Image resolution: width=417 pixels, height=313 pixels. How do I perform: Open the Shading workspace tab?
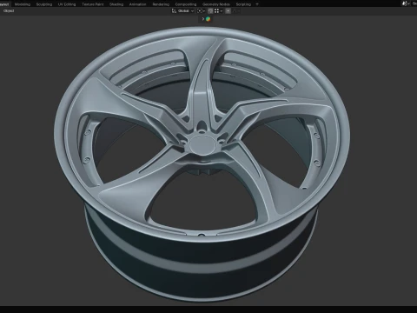[x=116, y=4]
